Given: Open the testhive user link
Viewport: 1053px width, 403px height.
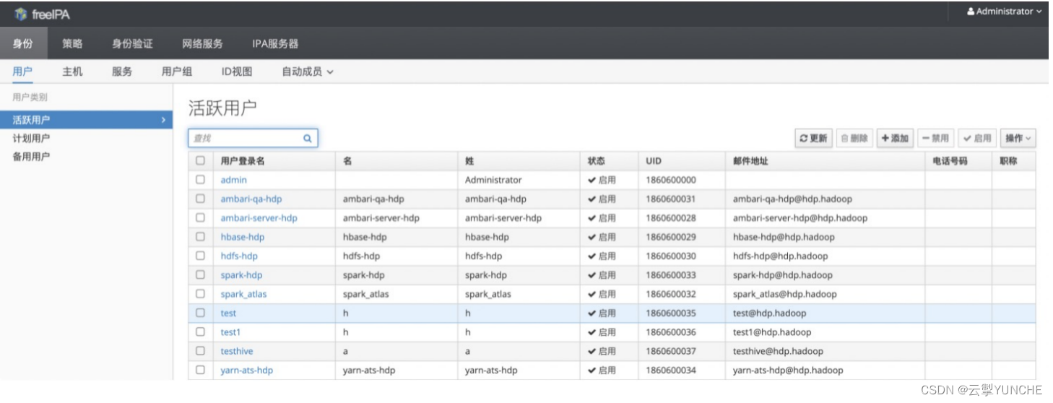Looking at the screenshot, I should click(x=237, y=351).
